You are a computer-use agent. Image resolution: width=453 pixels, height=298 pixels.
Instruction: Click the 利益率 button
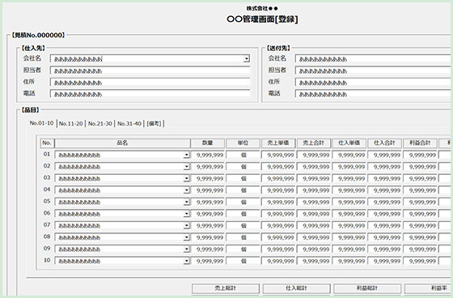click(429, 288)
